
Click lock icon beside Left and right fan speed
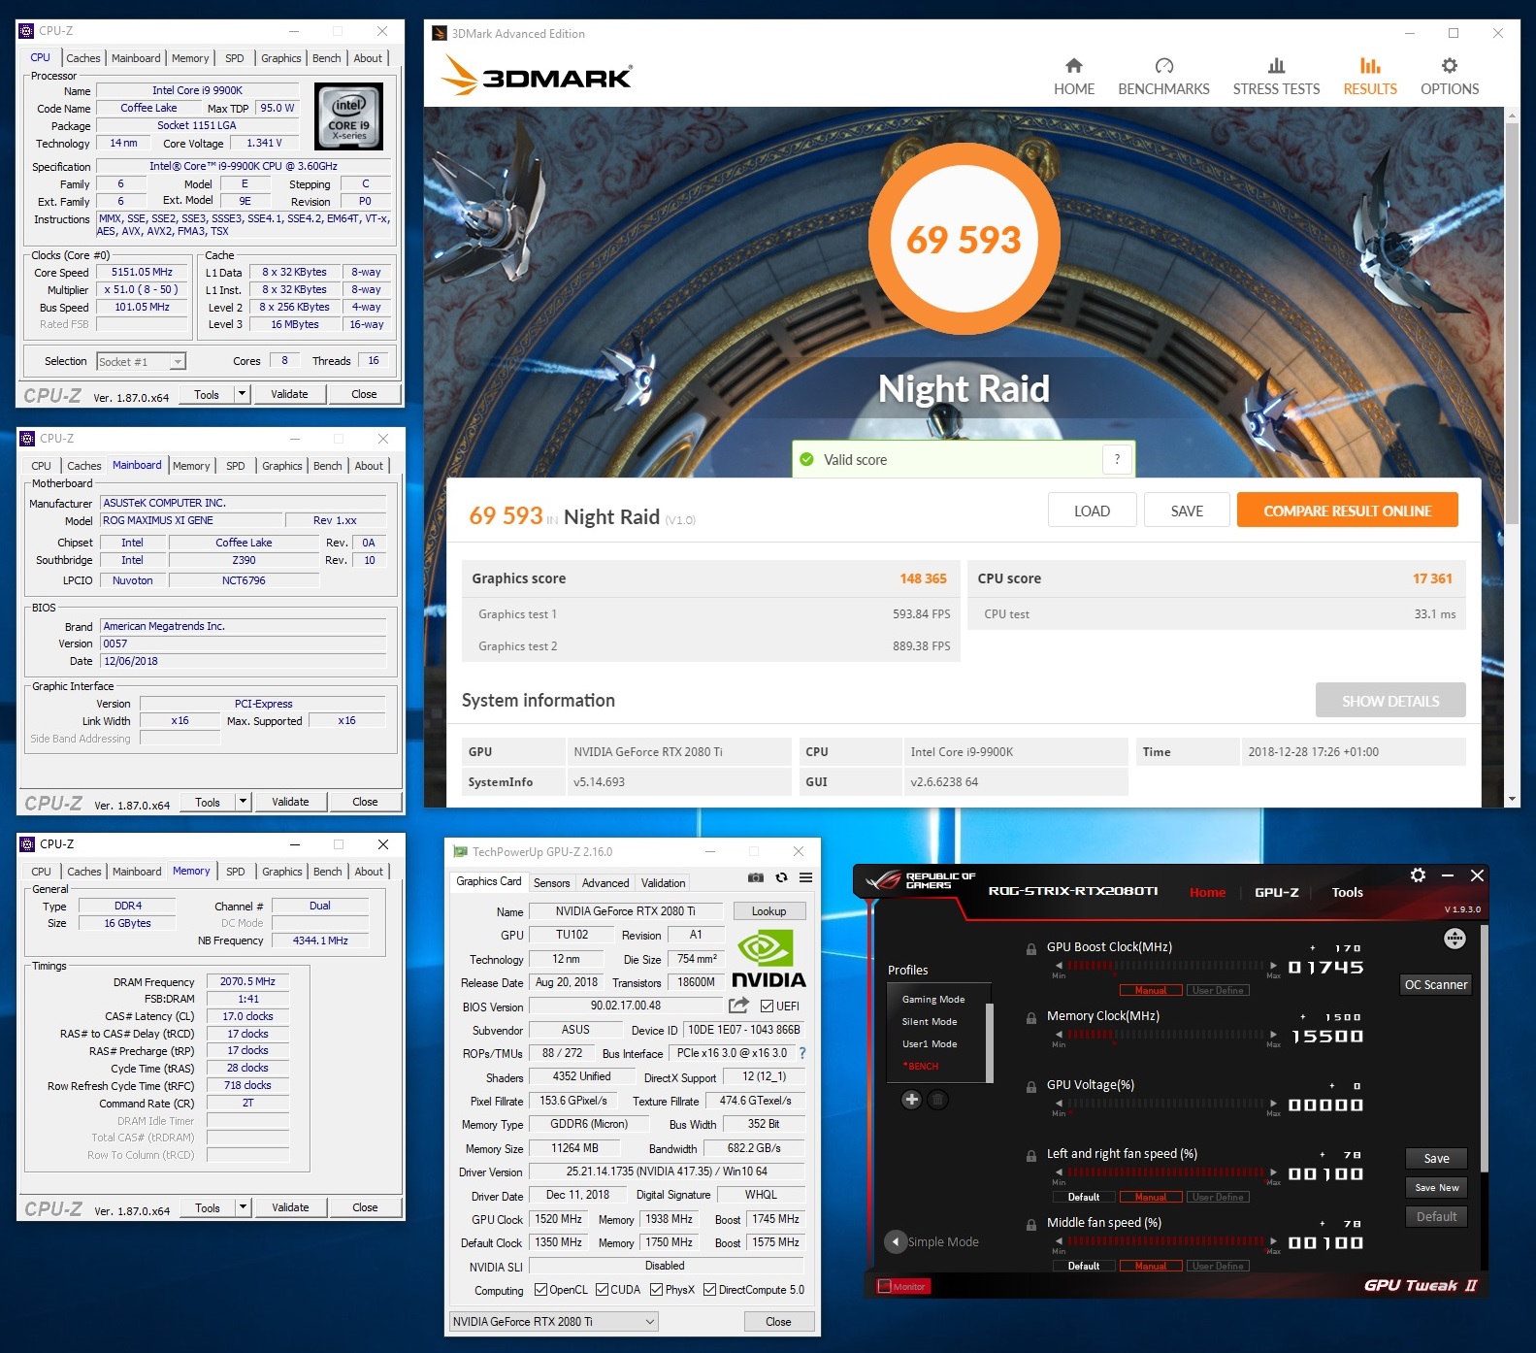[1030, 1155]
